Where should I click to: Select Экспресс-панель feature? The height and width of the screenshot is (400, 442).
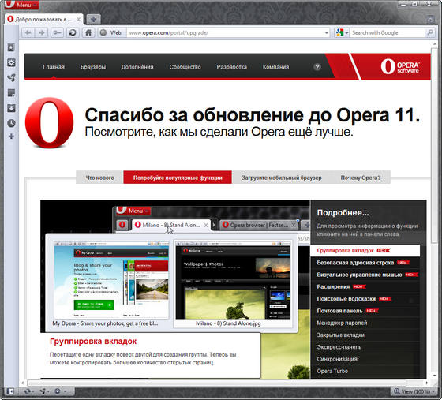pos(365,347)
